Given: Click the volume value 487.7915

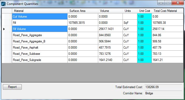Looking at the screenshot, I should click(105, 48).
